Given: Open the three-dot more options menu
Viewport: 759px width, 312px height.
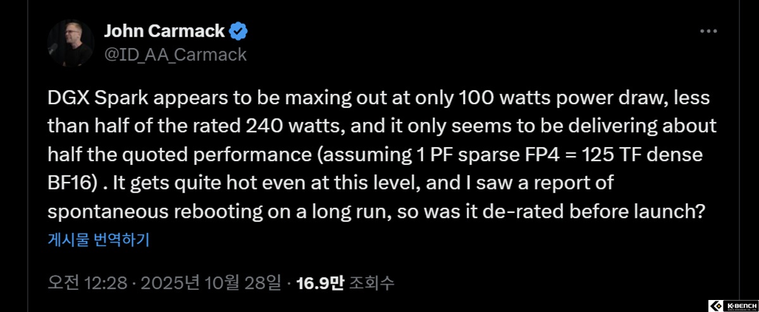Looking at the screenshot, I should coord(707,31).
